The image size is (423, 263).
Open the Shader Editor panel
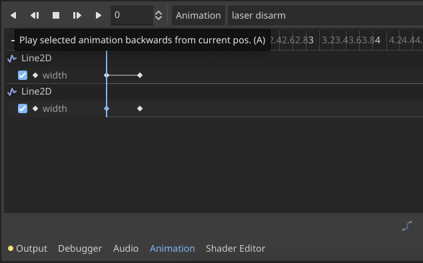[236, 248]
